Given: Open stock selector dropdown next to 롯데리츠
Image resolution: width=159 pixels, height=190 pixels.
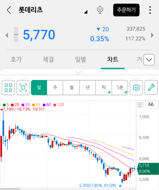Looking at the screenshot, I should (x=86, y=12).
